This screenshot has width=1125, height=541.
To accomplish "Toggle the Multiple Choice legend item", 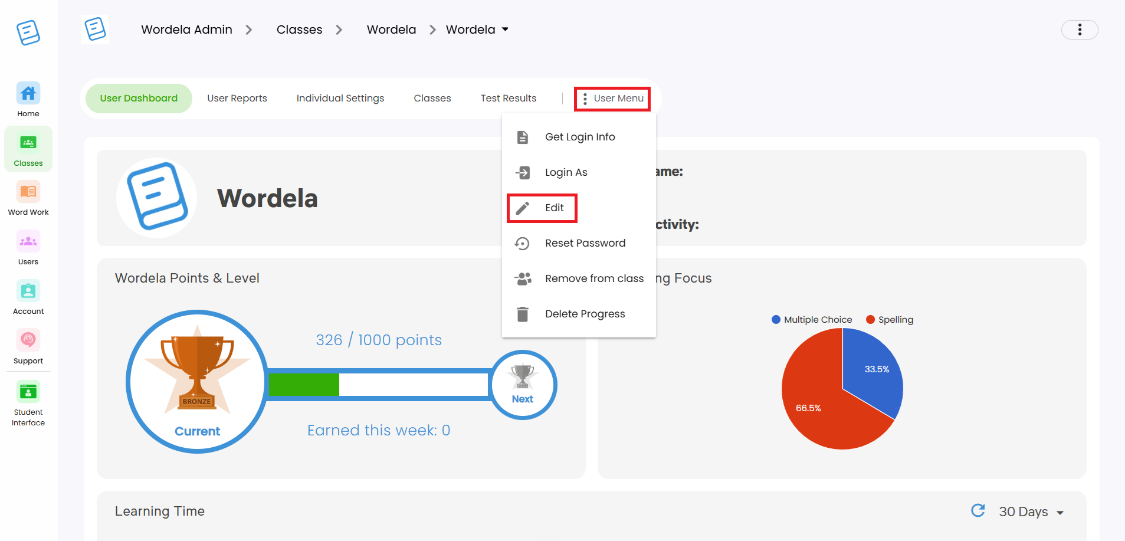I will pyautogui.click(x=812, y=320).
